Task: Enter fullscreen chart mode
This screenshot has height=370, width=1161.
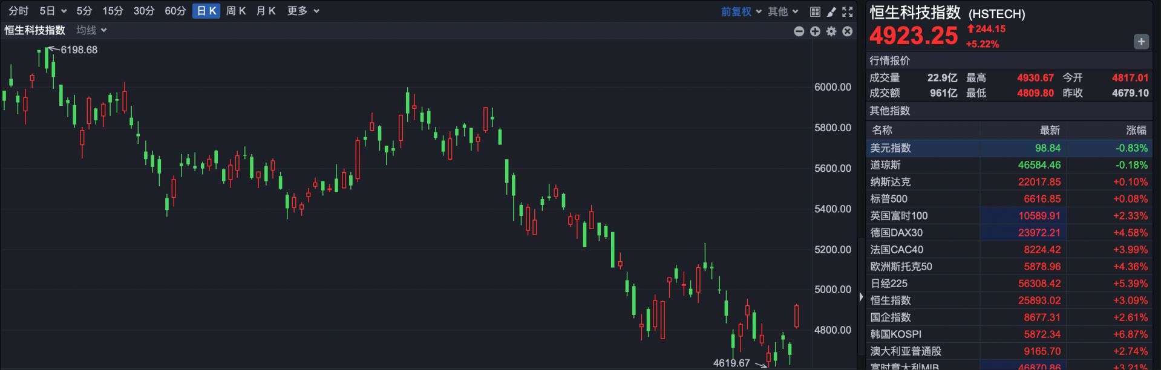Action: [x=848, y=11]
